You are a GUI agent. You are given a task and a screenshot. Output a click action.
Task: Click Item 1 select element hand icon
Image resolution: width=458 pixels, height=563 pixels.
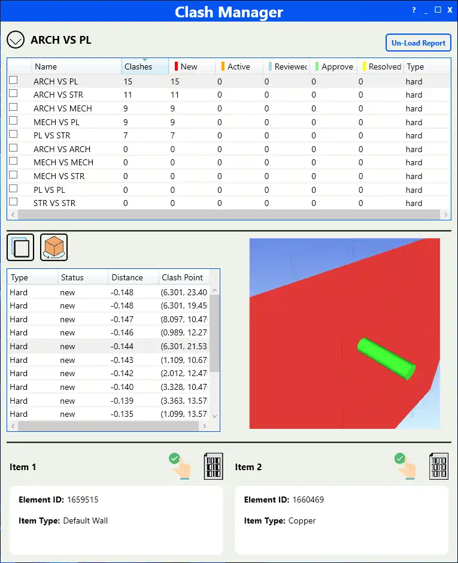[180, 466]
